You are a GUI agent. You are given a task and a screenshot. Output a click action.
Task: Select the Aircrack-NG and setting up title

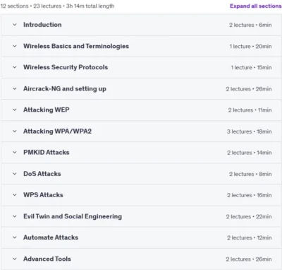click(65, 89)
